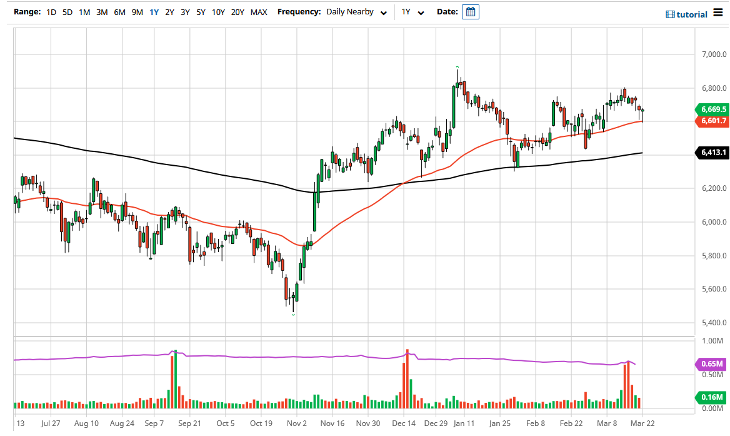Expand the 1Y period dropdown
Viewport: 730px width, 436px height.
point(413,12)
